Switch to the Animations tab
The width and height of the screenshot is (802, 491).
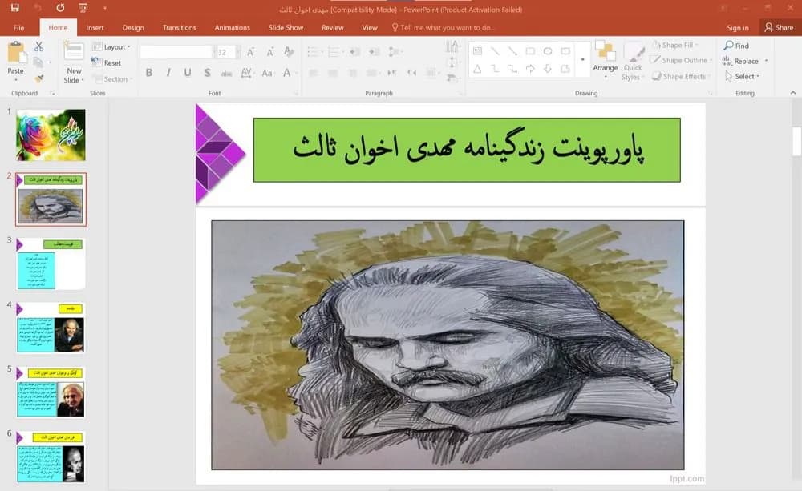tap(233, 27)
